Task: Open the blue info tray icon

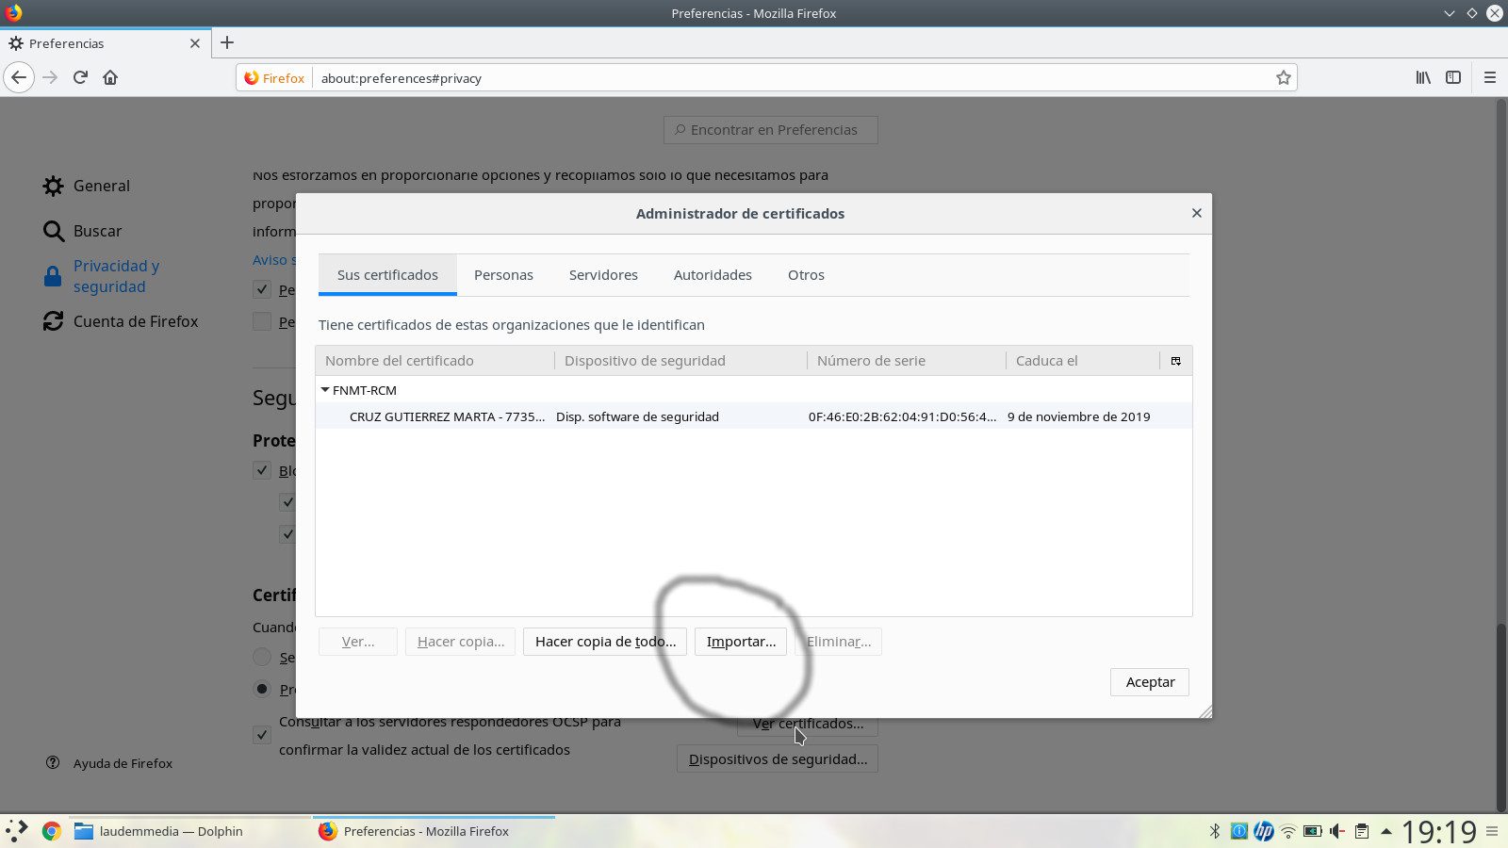Action: coord(1239,831)
